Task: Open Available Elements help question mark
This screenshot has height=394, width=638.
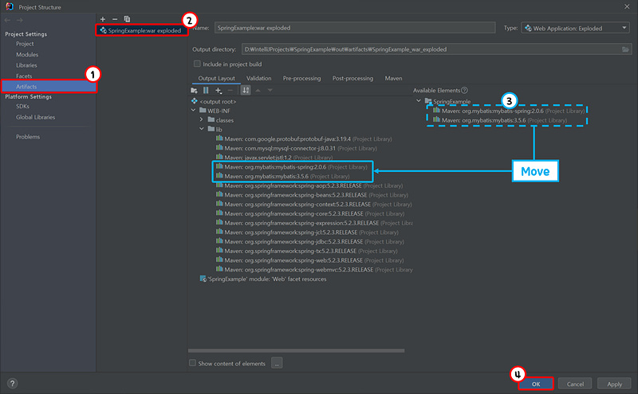Action: pos(465,90)
